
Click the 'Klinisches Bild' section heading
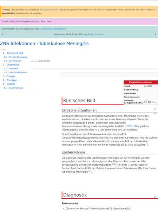(x=79, y=101)
